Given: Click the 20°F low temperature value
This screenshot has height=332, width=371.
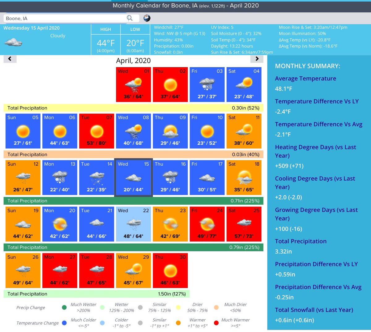Looking at the screenshot, I should 135,43.
